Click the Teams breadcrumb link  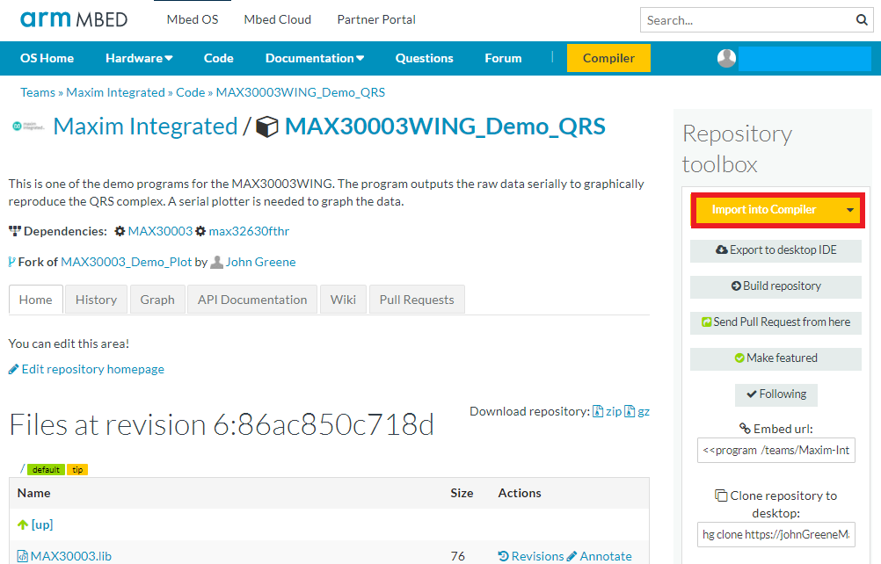(38, 92)
